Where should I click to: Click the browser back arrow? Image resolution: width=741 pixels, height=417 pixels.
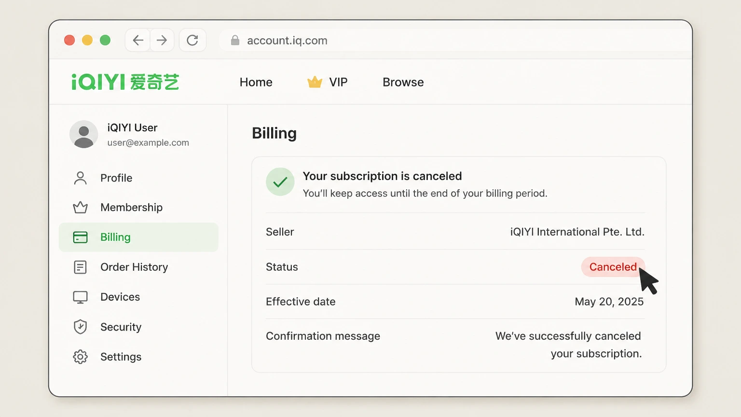click(138, 40)
